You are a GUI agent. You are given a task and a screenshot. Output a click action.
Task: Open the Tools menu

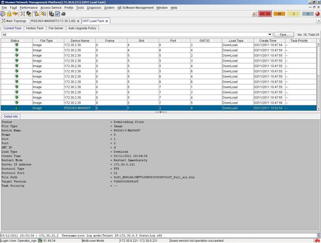click(x=80, y=8)
